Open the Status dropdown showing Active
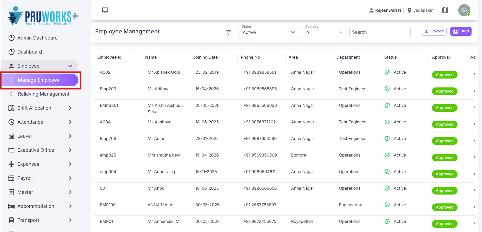Image resolution: width=482 pixels, height=232 pixels. click(x=269, y=32)
